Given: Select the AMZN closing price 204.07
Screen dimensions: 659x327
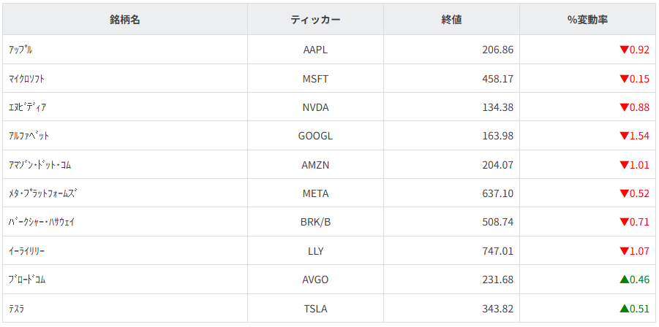Looking at the screenshot, I should [x=498, y=165].
